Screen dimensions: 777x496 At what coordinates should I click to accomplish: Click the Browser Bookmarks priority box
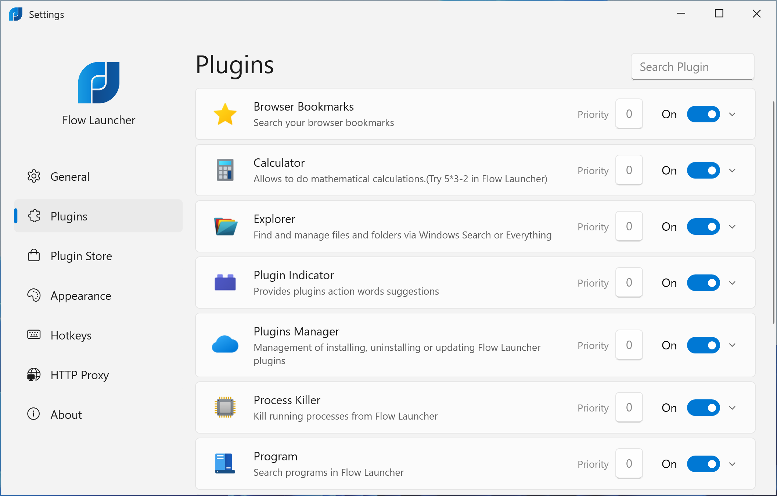629,114
